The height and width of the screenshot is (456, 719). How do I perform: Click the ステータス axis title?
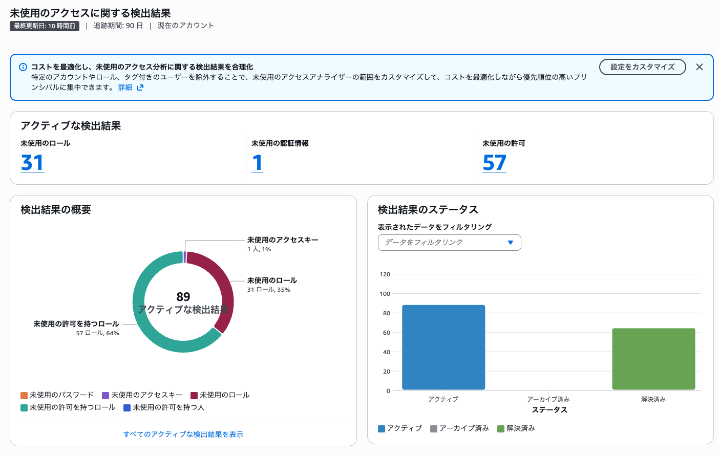click(549, 410)
